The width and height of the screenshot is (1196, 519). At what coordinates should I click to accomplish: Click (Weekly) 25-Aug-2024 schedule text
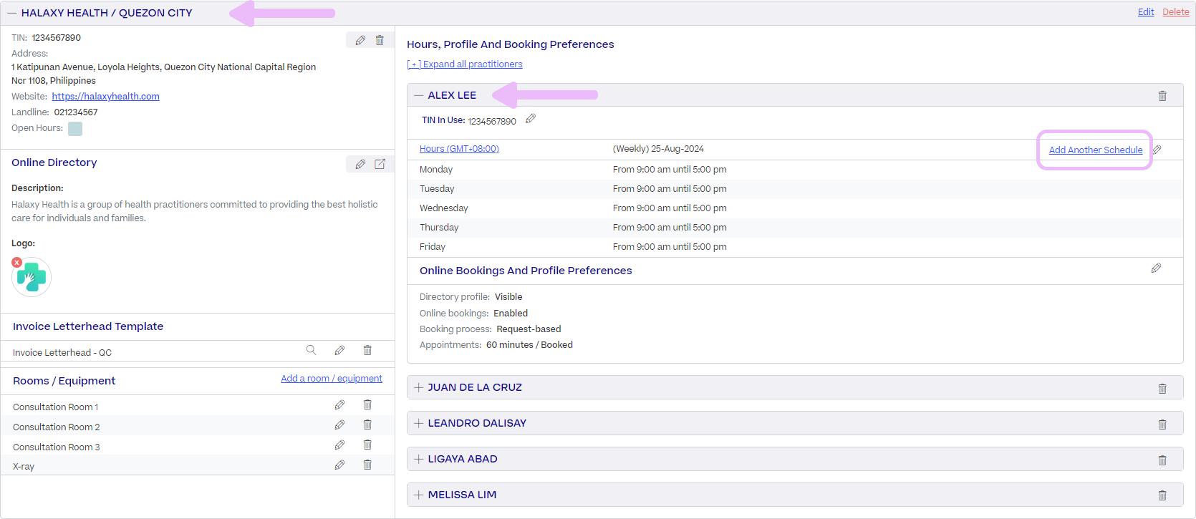[658, 149]
